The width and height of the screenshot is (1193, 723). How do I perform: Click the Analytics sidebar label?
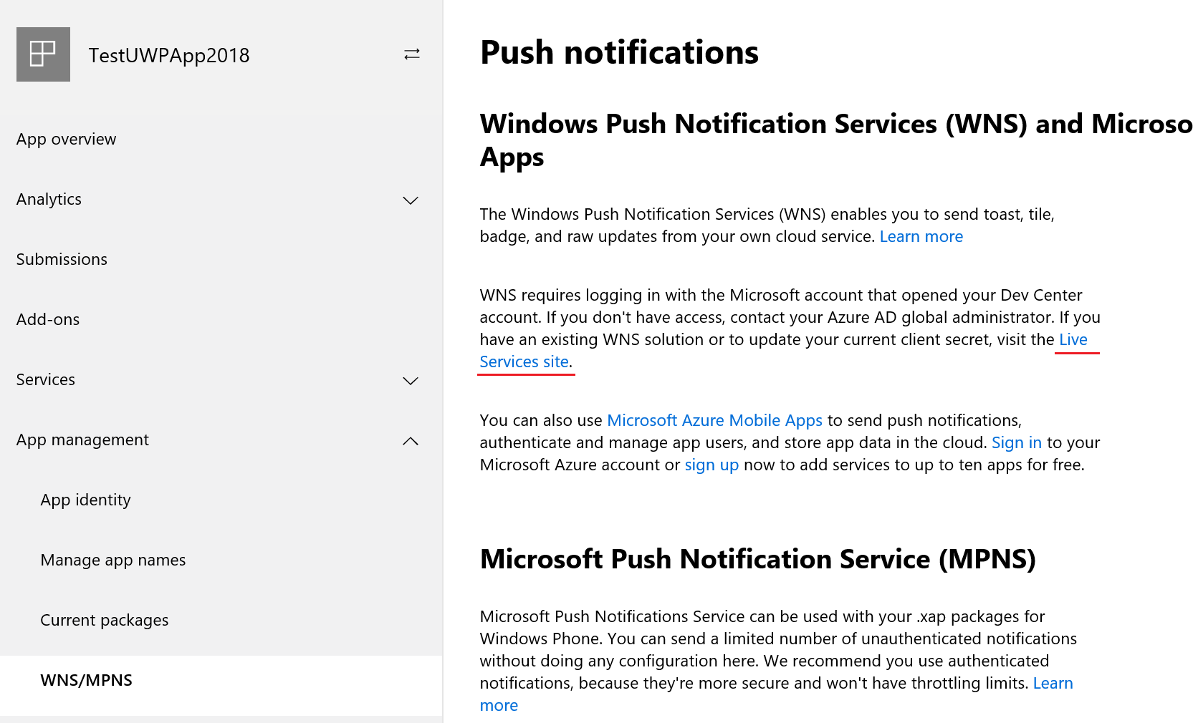click(x=49, y=199)
